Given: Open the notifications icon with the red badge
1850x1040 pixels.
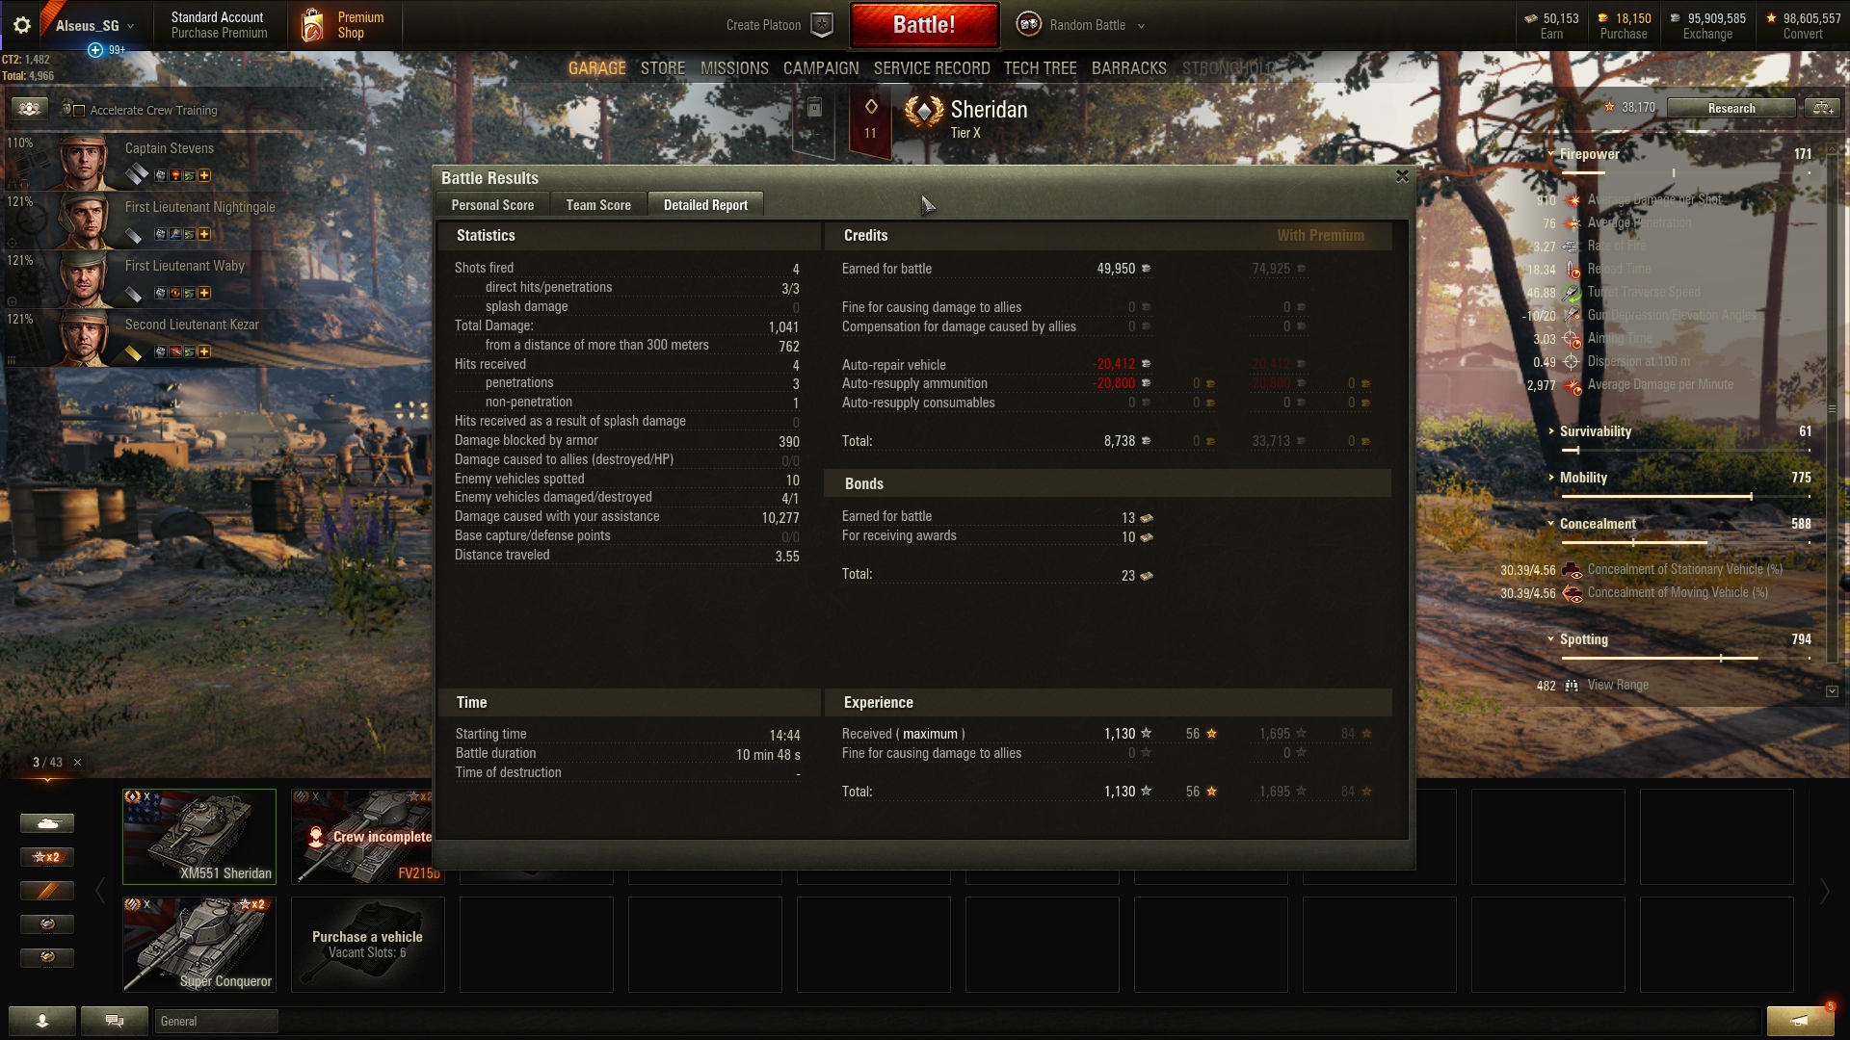Looking at the screenshot, I should pyautogui.click(x=1800, y=1021).
